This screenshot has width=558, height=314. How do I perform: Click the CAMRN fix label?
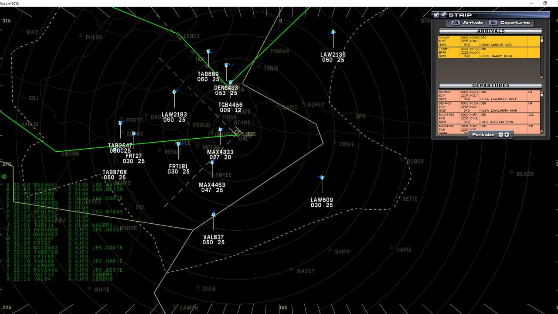click(188, 308)
